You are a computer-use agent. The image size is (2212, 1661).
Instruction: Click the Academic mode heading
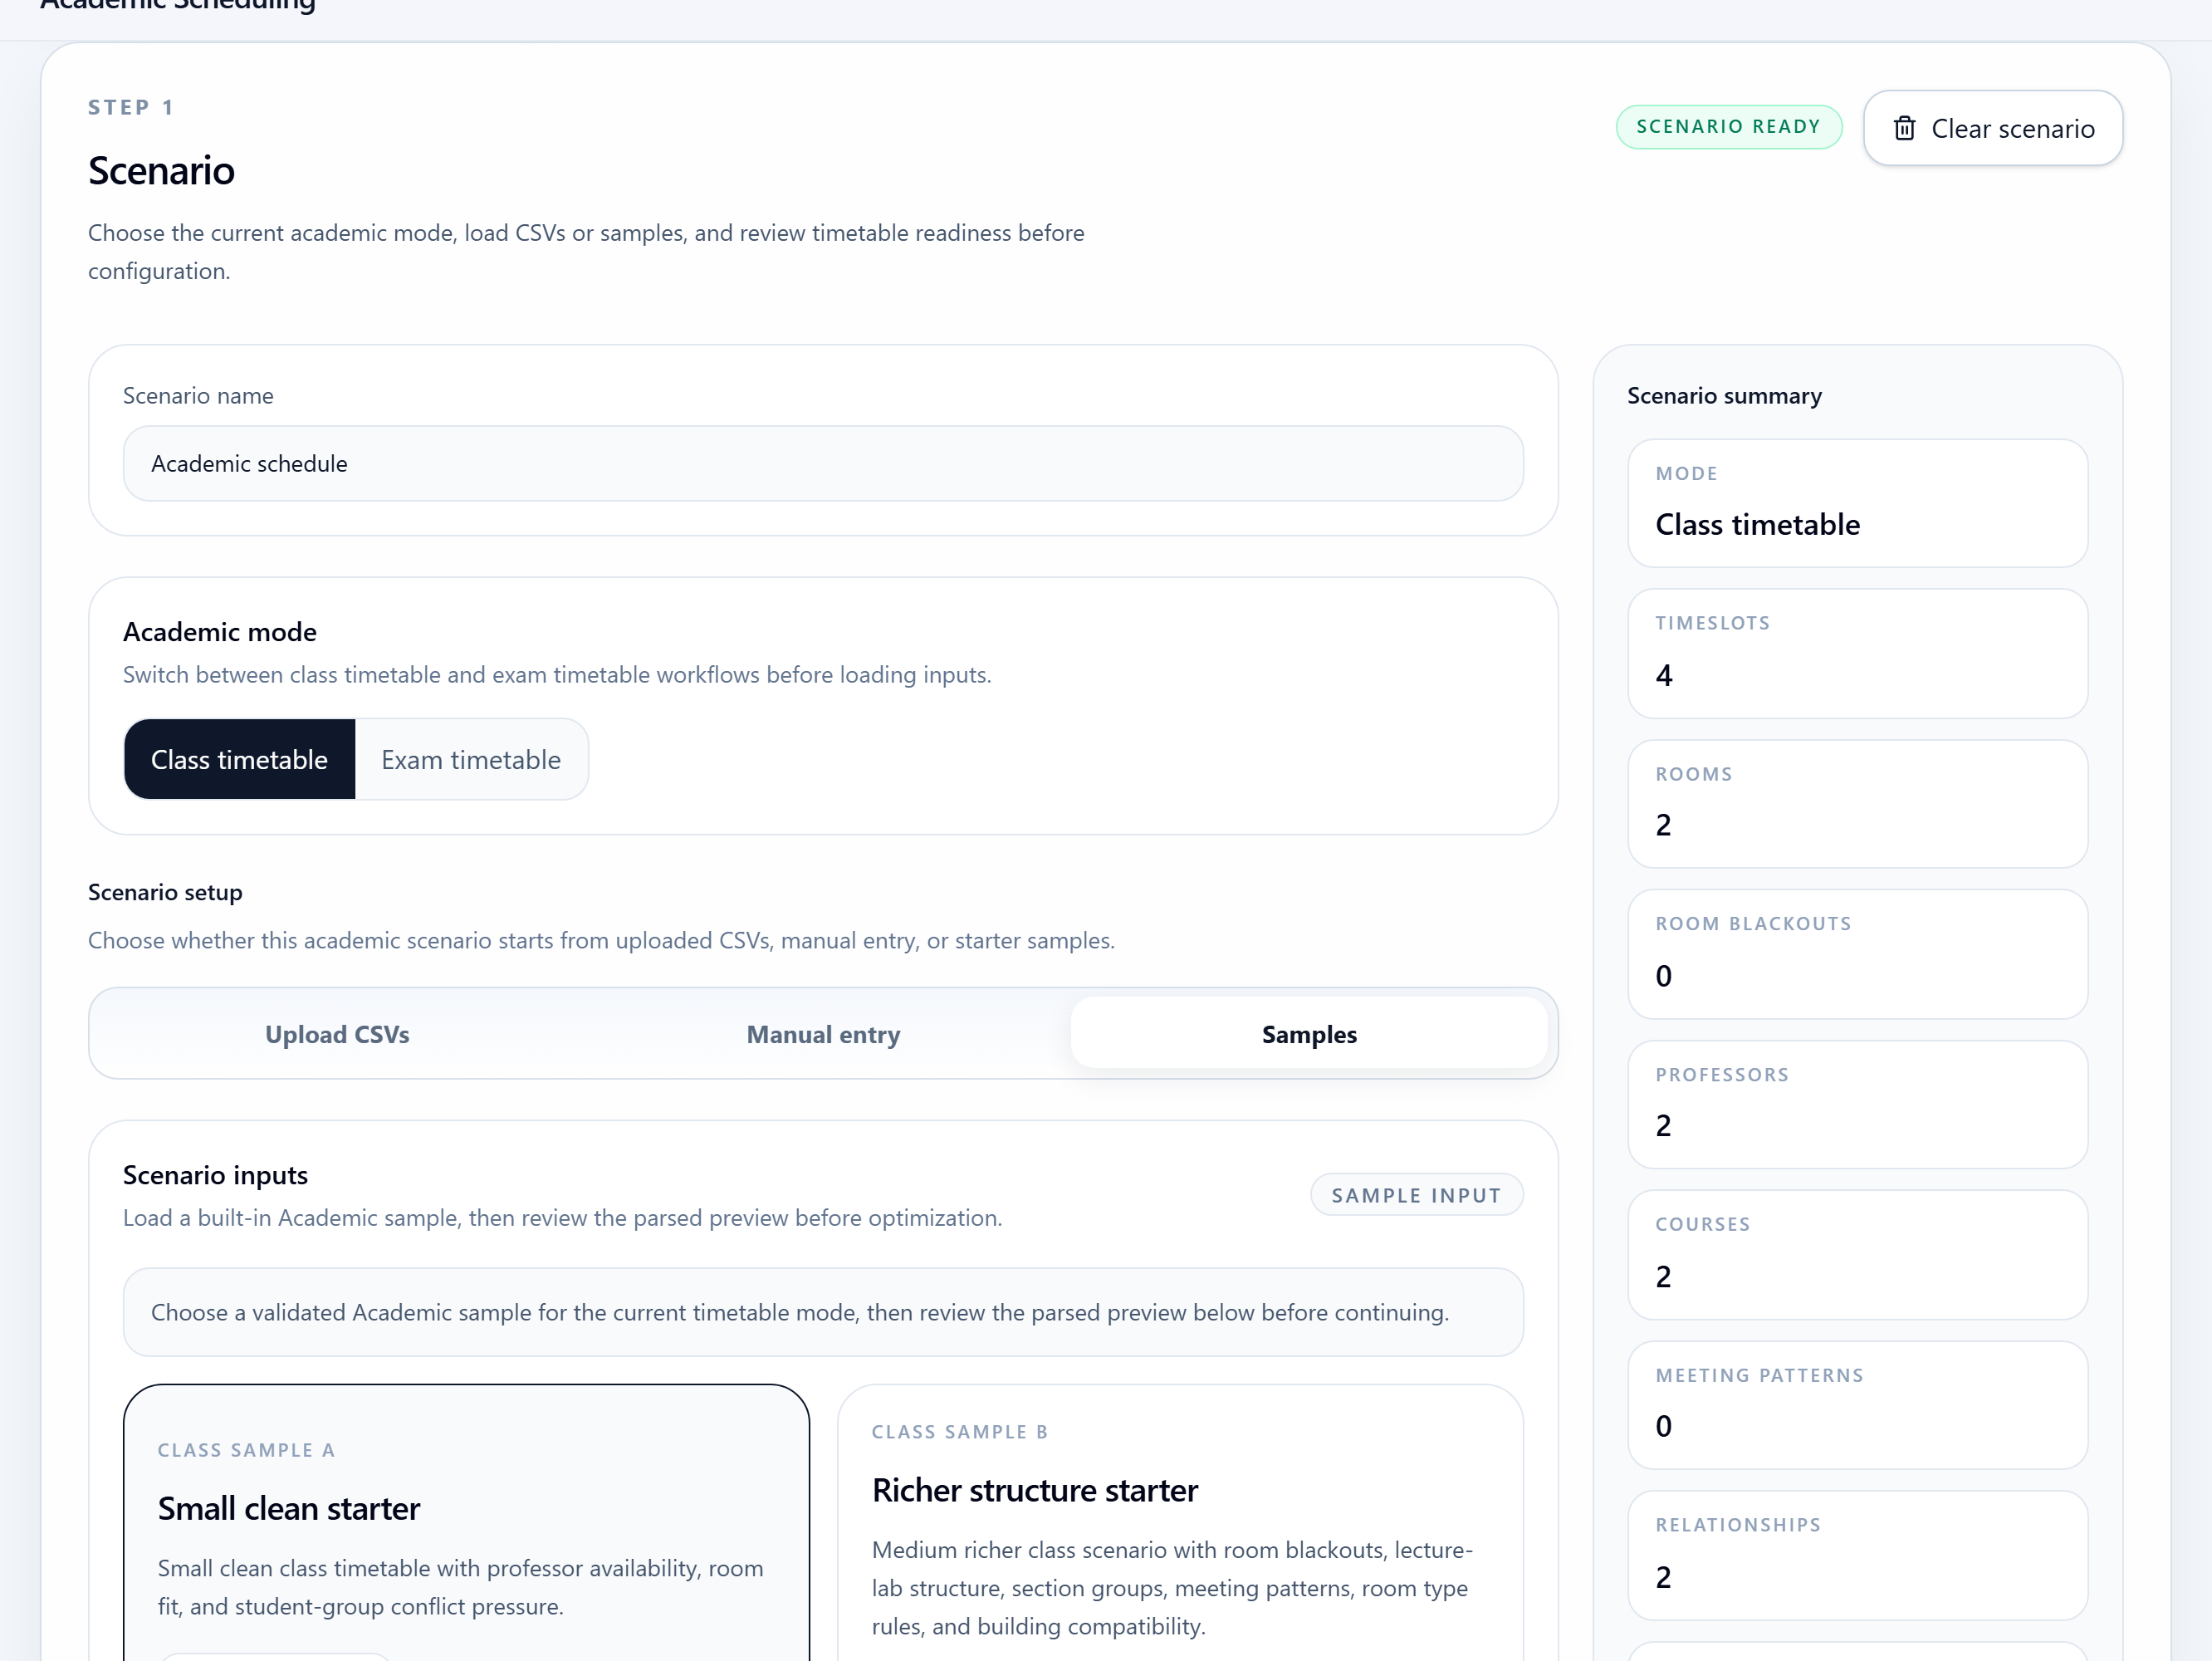click(220, 632)
